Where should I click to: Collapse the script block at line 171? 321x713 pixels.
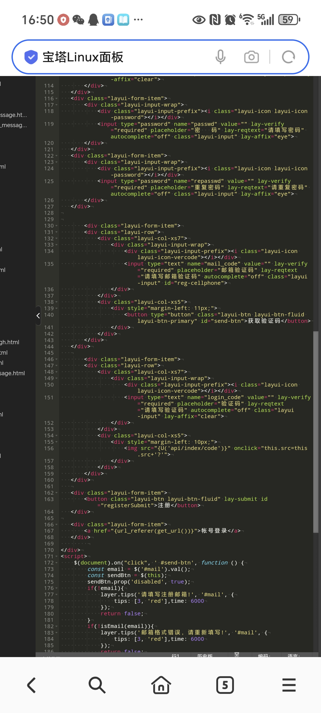click(x=56, y=556)
